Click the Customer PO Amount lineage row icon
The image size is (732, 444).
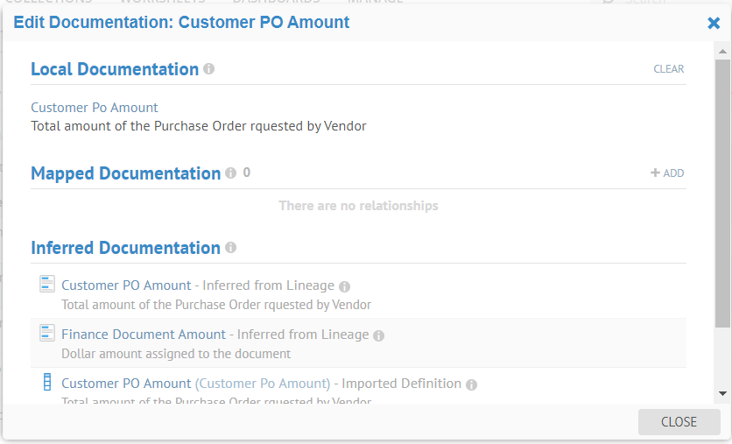tap(47, 284)
